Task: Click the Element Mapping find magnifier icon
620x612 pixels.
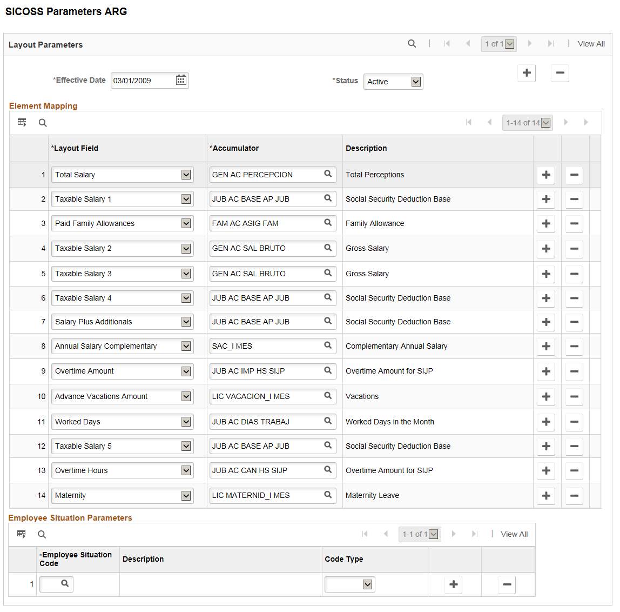Action: pos(43,123)
